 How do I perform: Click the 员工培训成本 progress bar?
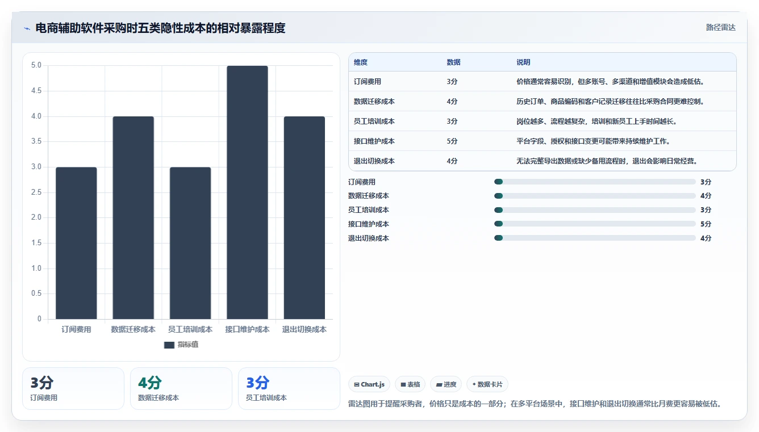(595, 210)
